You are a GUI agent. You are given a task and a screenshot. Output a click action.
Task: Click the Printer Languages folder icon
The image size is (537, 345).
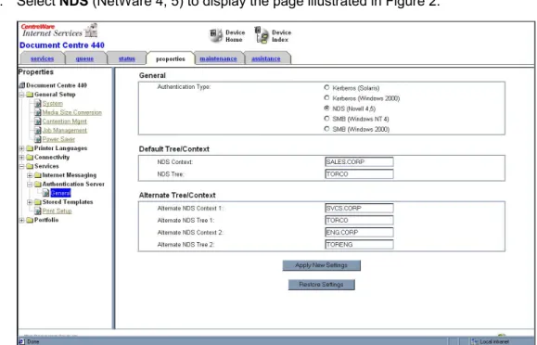coord(30,148)
